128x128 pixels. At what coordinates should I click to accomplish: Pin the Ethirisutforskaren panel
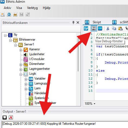[73, 22]
